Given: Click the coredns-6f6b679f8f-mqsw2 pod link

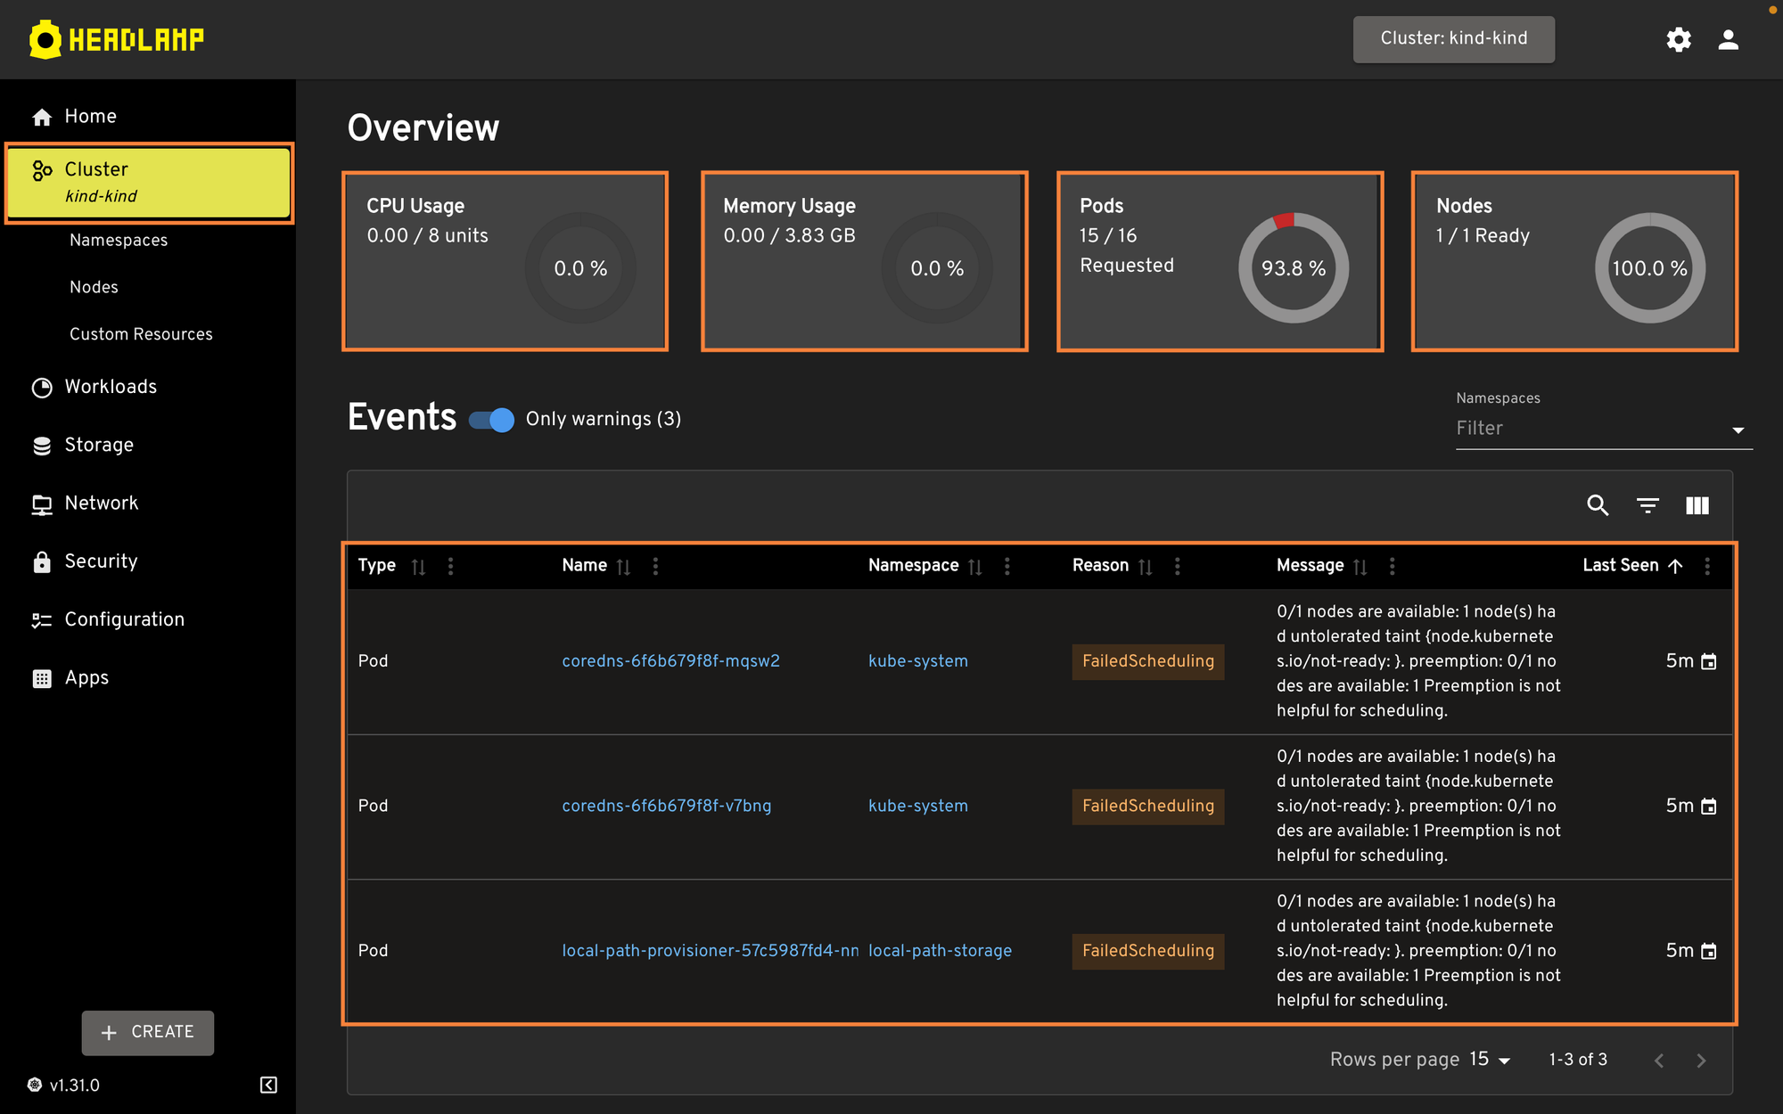Looking at the screenshot, I should (670, 661).
